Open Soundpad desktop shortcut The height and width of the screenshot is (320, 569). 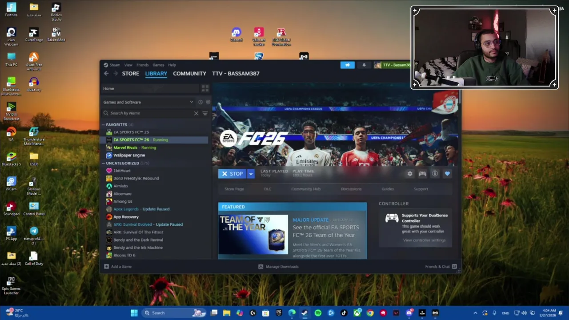[11, 209]
